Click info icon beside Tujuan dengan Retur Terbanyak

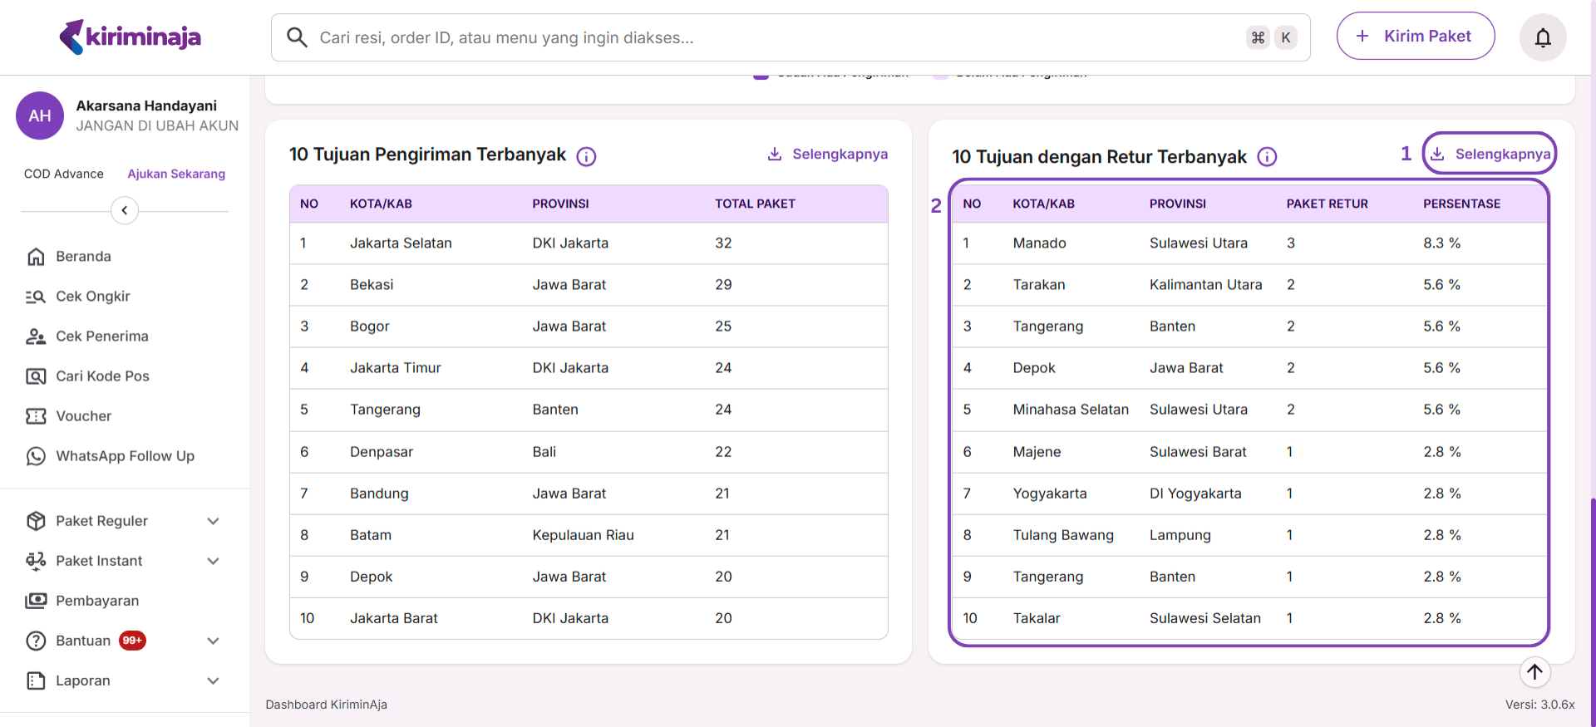1267,157
